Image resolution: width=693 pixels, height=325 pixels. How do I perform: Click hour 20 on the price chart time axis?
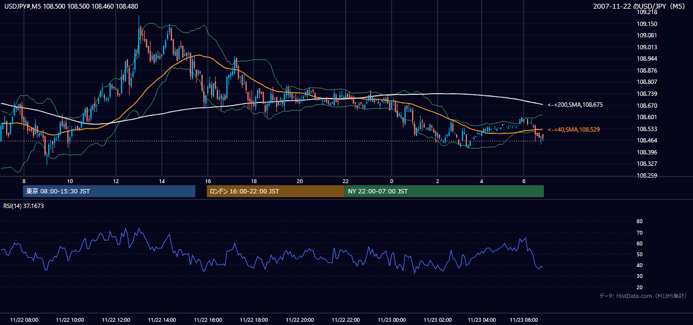pyautogui.click(x=300, y=180)
